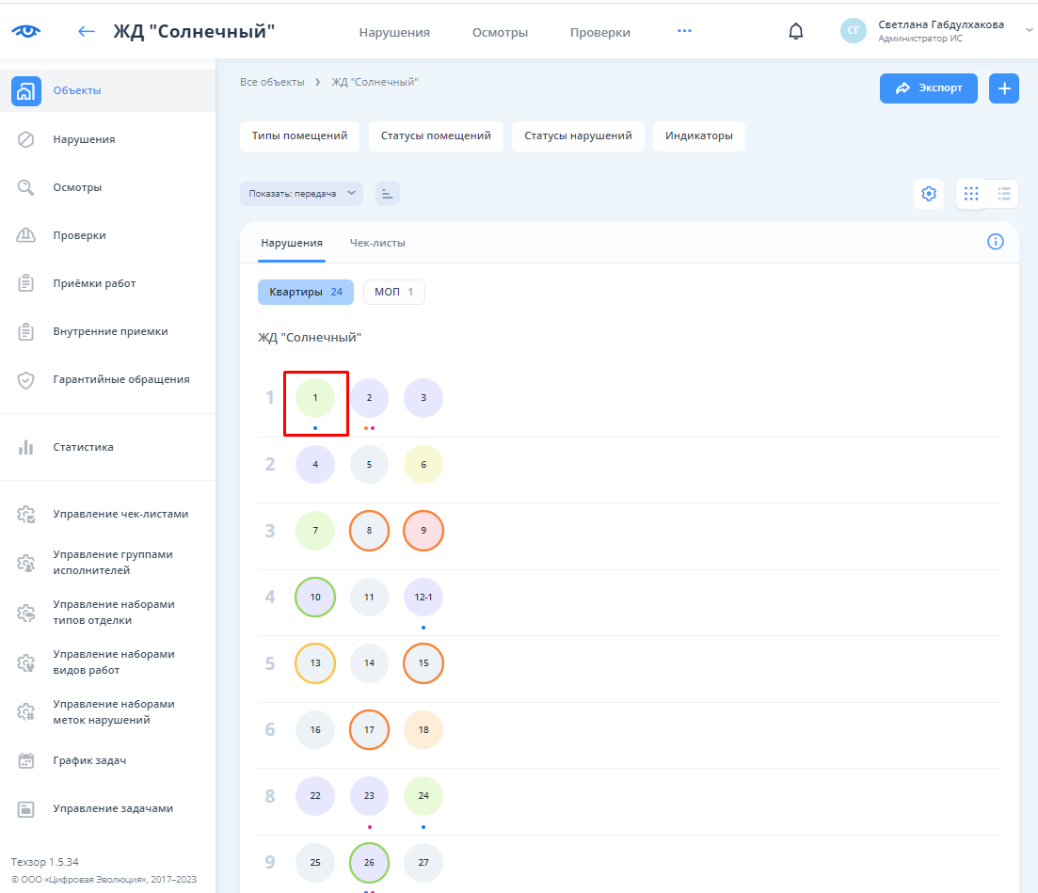Select the МОП 1 filter chip
Screen dimensions: 1038x893
point(393,293)
